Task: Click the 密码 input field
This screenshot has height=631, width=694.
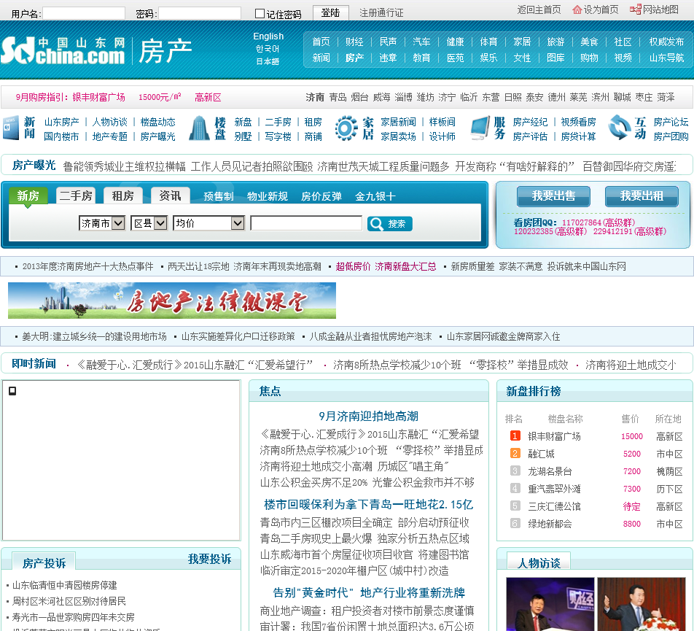Action: pyautogui.click(x=200, y=13)
